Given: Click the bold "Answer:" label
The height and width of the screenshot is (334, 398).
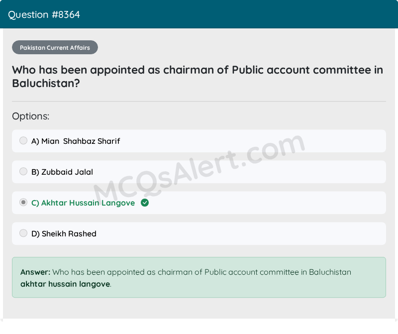Looking at the screenshot, I should 35,272.
